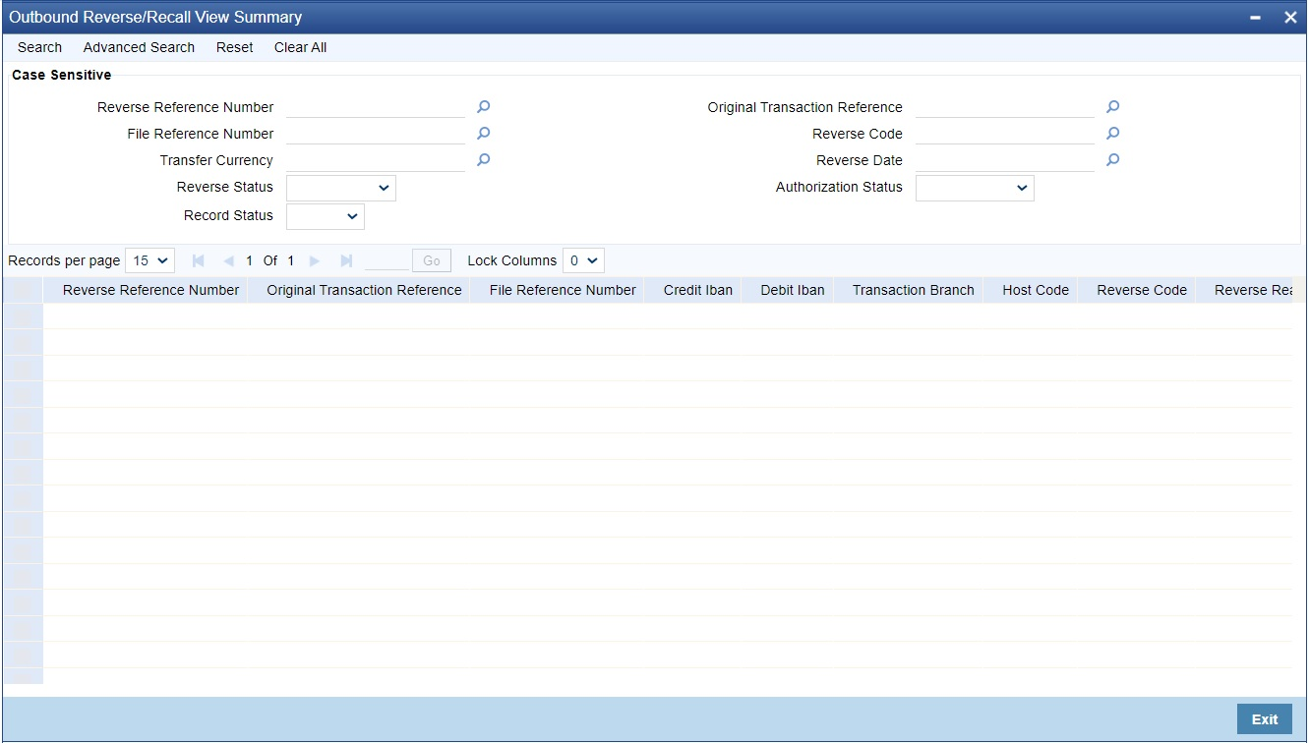1309x743 pixels.
Task: Focus the Reverse Reference Number field
Action: (376, 107)
